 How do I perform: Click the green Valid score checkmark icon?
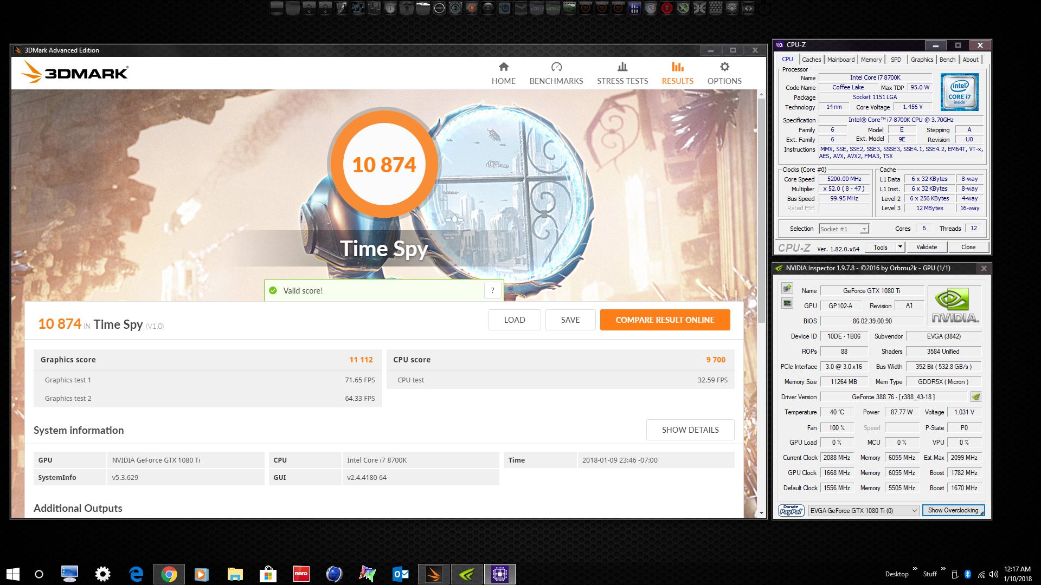click(273, 290)
